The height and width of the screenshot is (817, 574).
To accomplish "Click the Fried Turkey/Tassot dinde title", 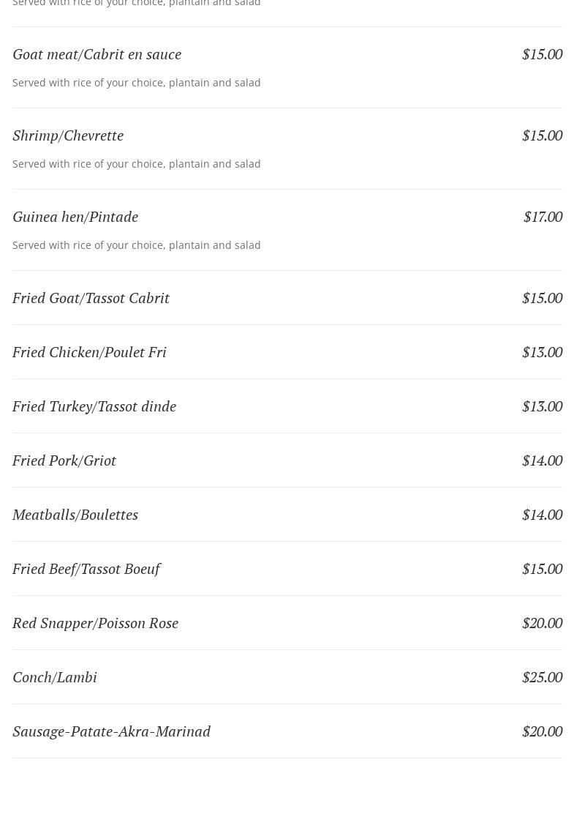I will coord(94,406).
